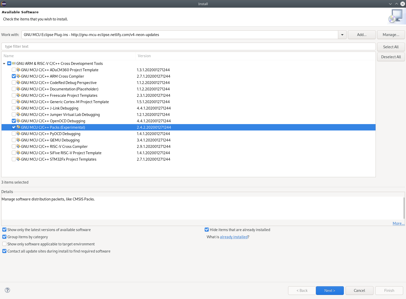406x299 pixels.
Task: Check the J-Link Debugging checkbox
Action: [14, 108]
